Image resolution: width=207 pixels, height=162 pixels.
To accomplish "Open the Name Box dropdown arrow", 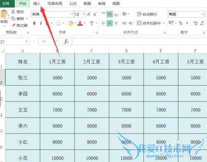I will (x=26, y=41).
